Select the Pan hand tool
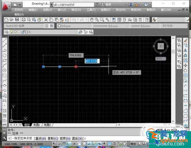 pyautogui.click(x=91, y=20)
